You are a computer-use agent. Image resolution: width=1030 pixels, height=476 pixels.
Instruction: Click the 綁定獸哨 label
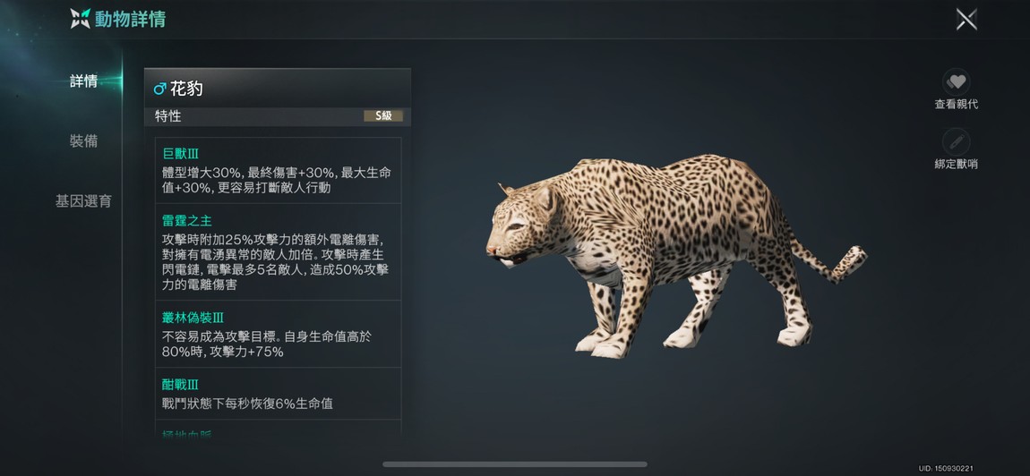pyautogui.click(x=957, y=164)
